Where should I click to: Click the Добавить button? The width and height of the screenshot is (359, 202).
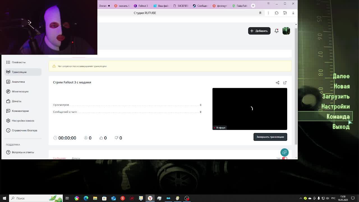259,31
